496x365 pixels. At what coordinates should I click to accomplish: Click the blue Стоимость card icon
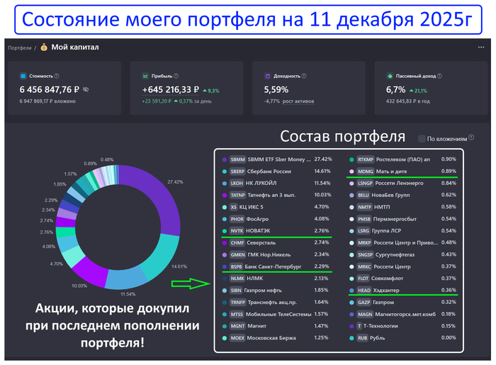point(23,76)
